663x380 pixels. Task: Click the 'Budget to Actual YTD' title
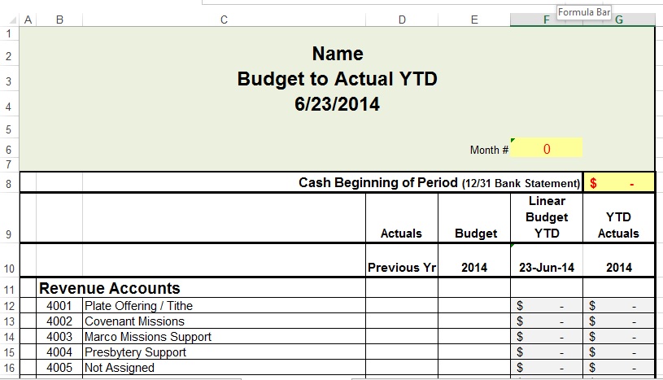click(x=337, y=79)
